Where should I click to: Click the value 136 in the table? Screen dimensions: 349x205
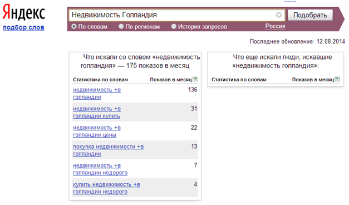coord(193,90)
